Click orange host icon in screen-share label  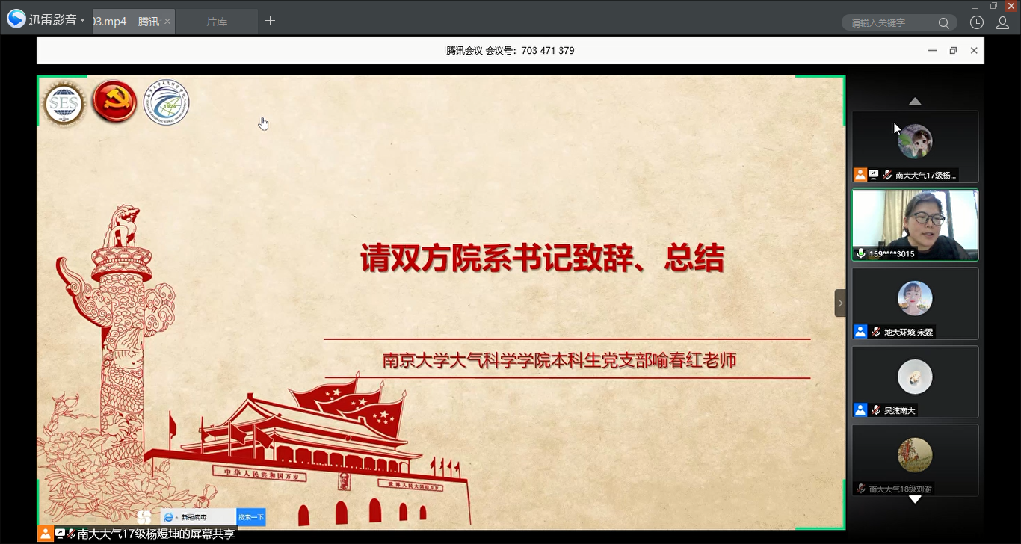tap(46, 534)
